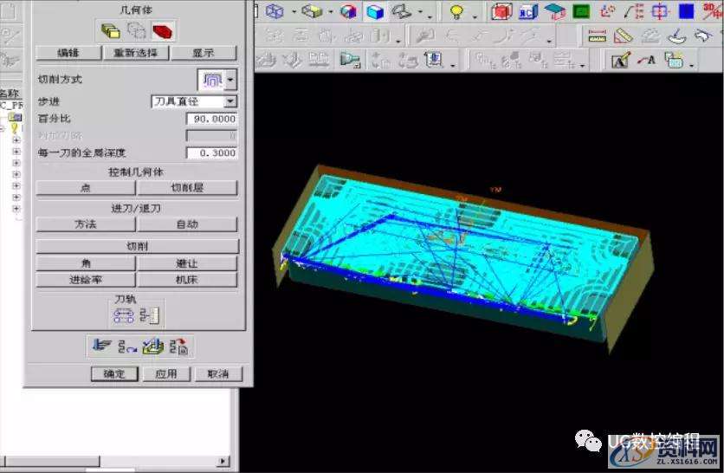Click the generate tool path icon
The image size is (724, 473).
(x=102, y=347)
